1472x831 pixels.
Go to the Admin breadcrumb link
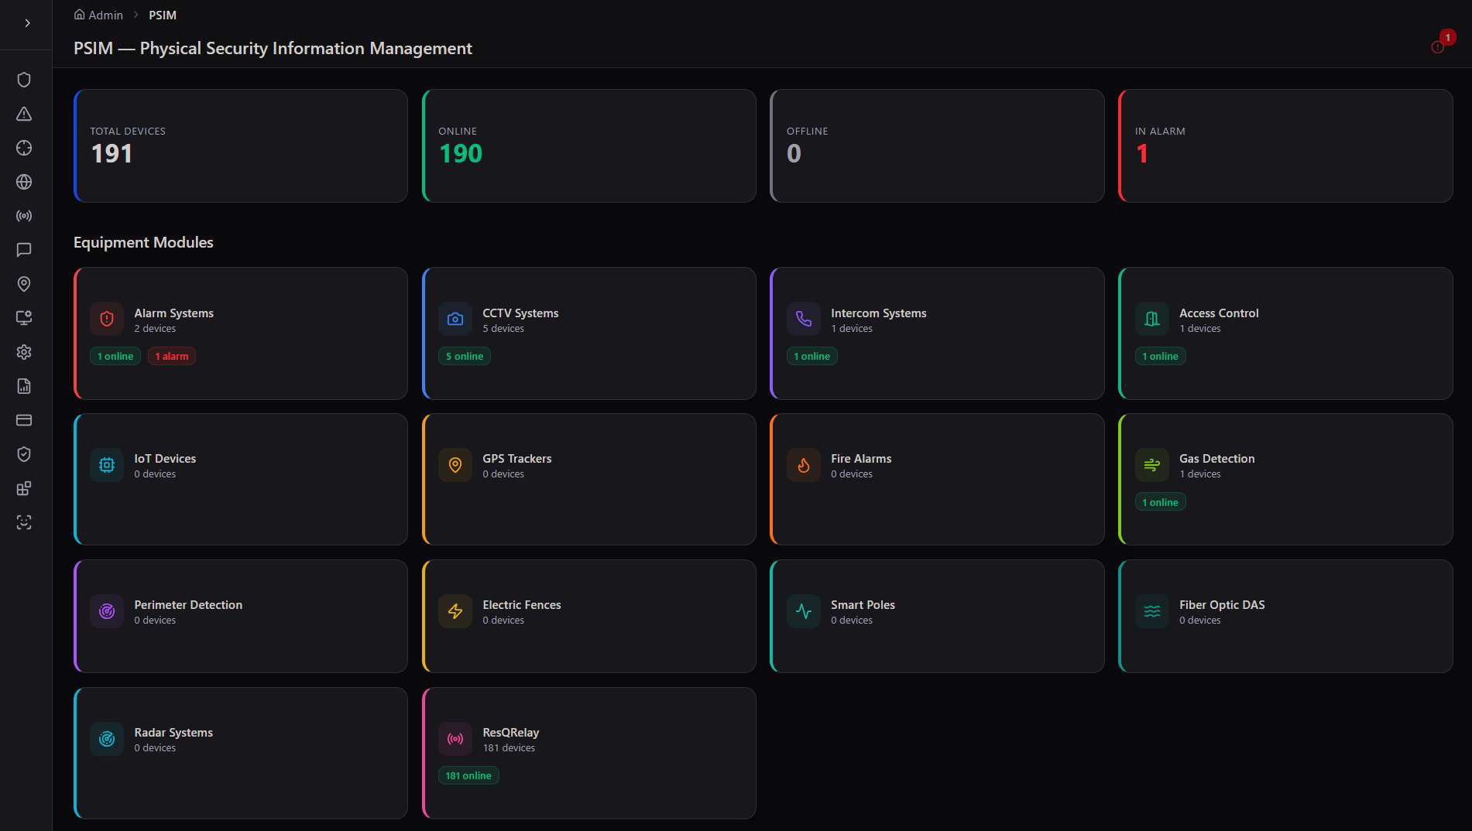click(x=98, y=15)
